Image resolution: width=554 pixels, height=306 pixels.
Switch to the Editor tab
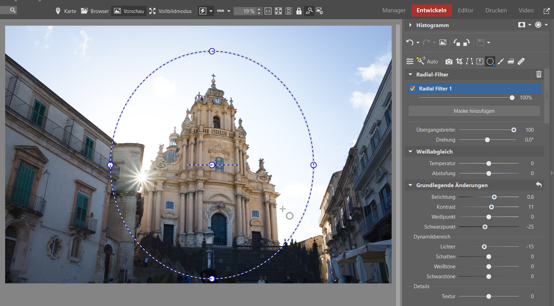pyautogui.click(x=465, y=10)
